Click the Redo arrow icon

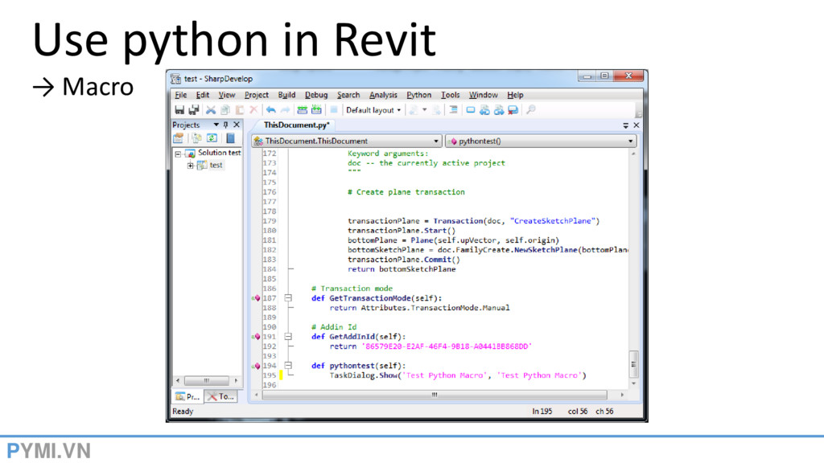pyautogui.click(x=286, y=109)
